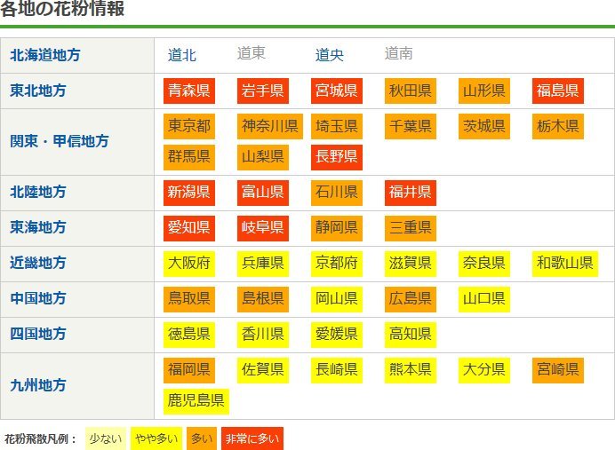
Task: Click the 関東・甲信地方 region header
Action: 60,141
